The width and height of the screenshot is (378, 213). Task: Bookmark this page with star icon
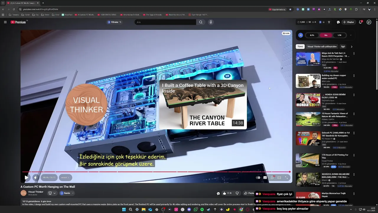[x=290, y=9]
